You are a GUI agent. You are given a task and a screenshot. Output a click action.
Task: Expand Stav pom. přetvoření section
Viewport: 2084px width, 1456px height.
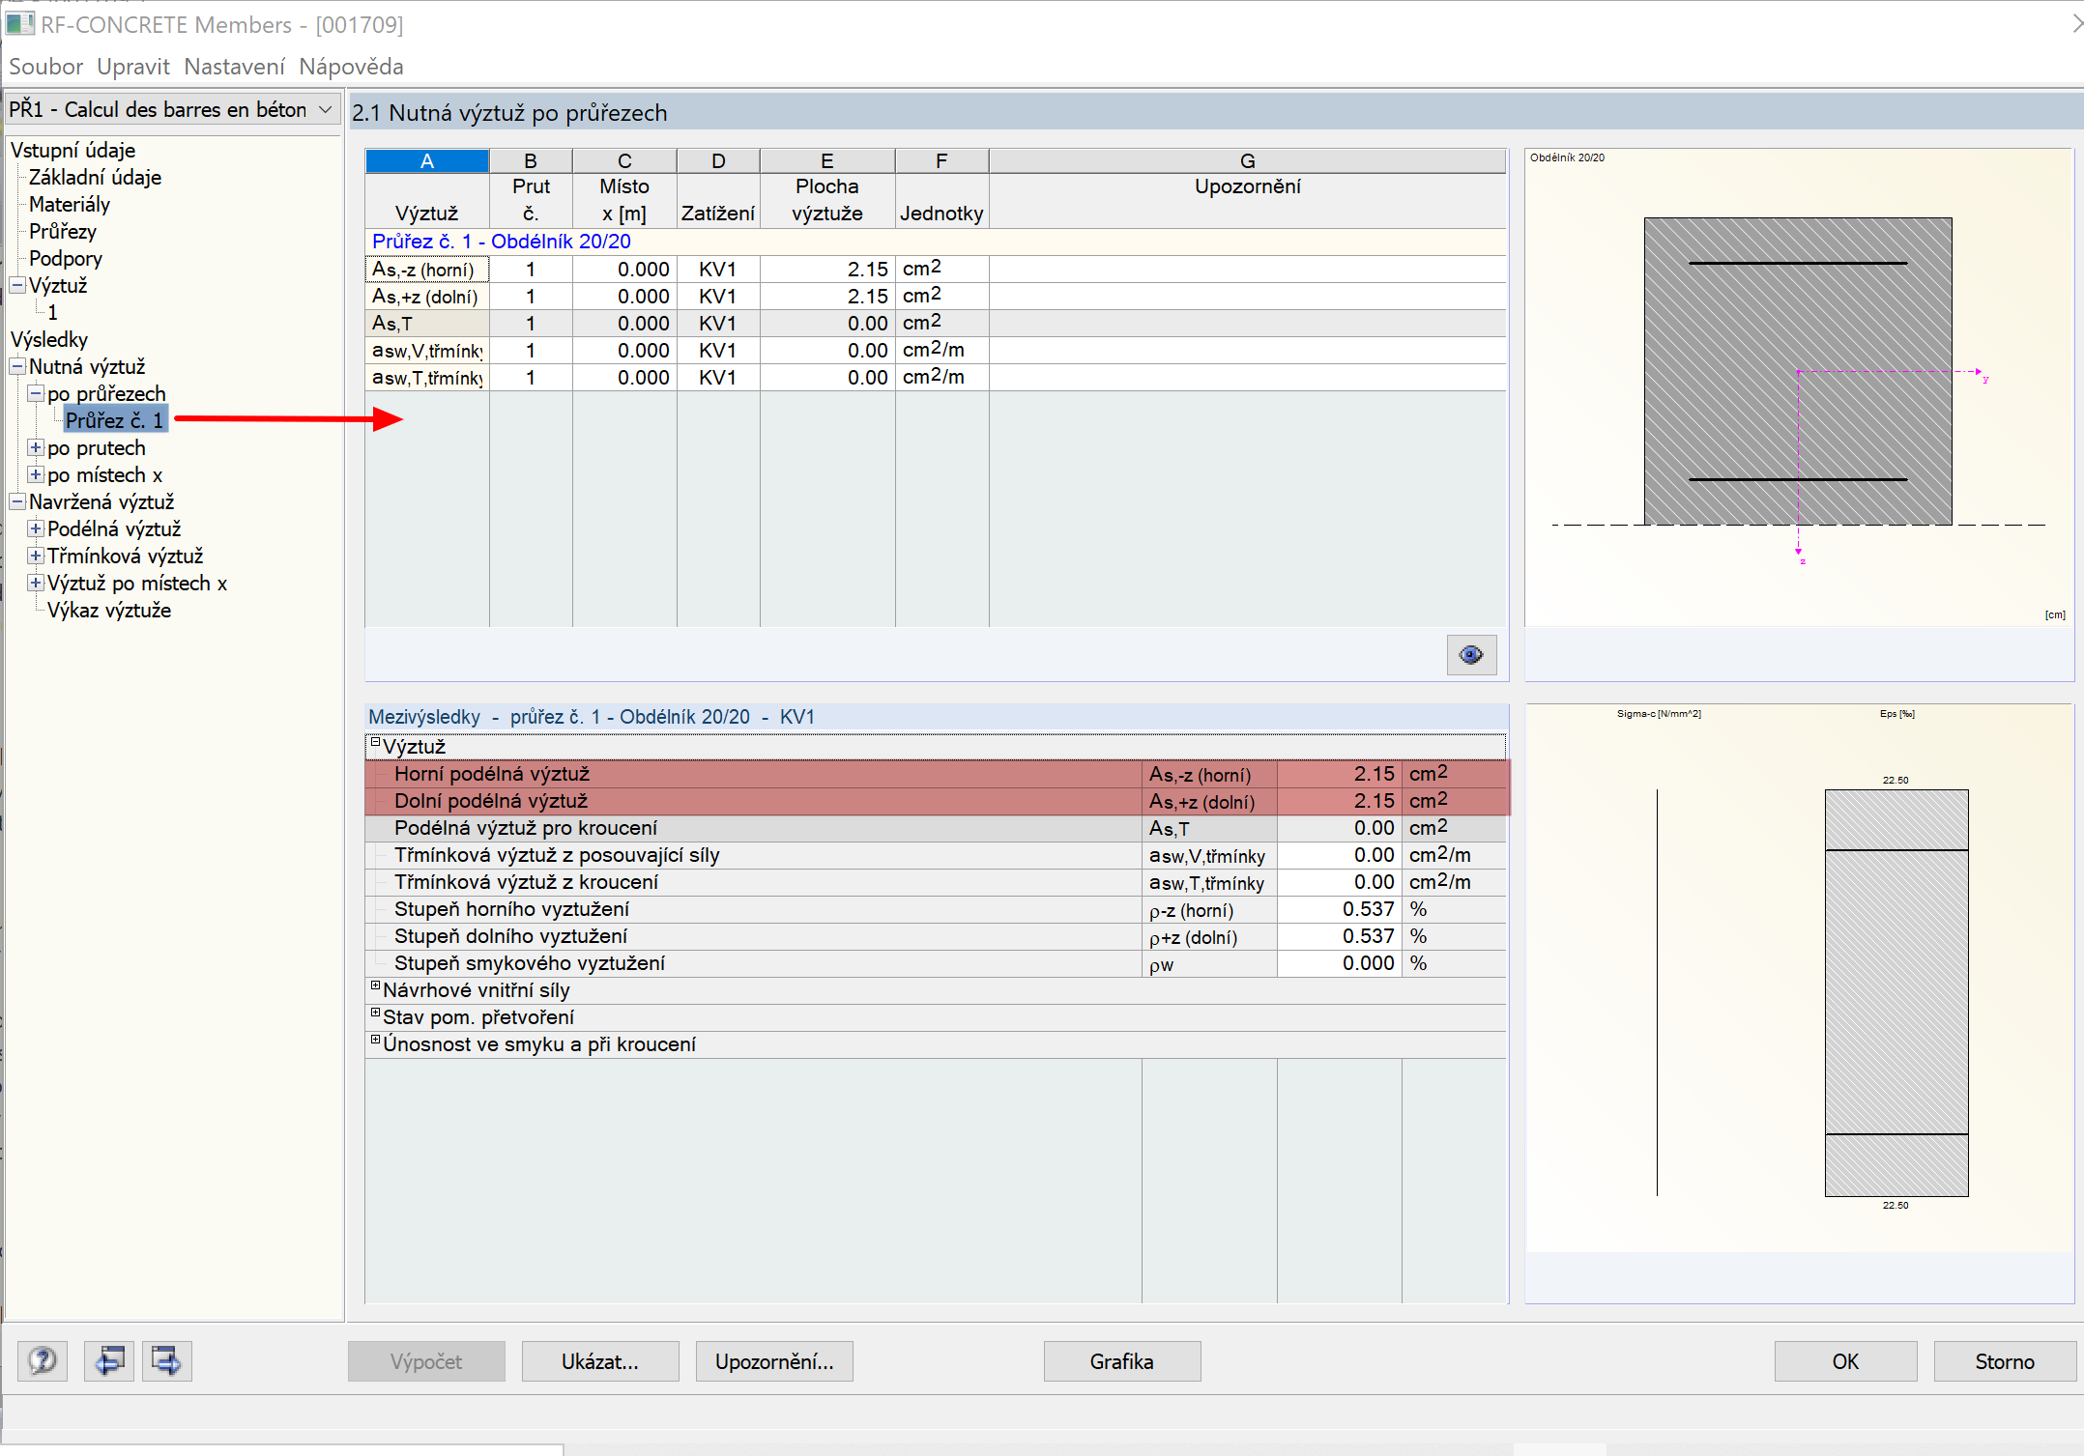tap(375, 1013)
